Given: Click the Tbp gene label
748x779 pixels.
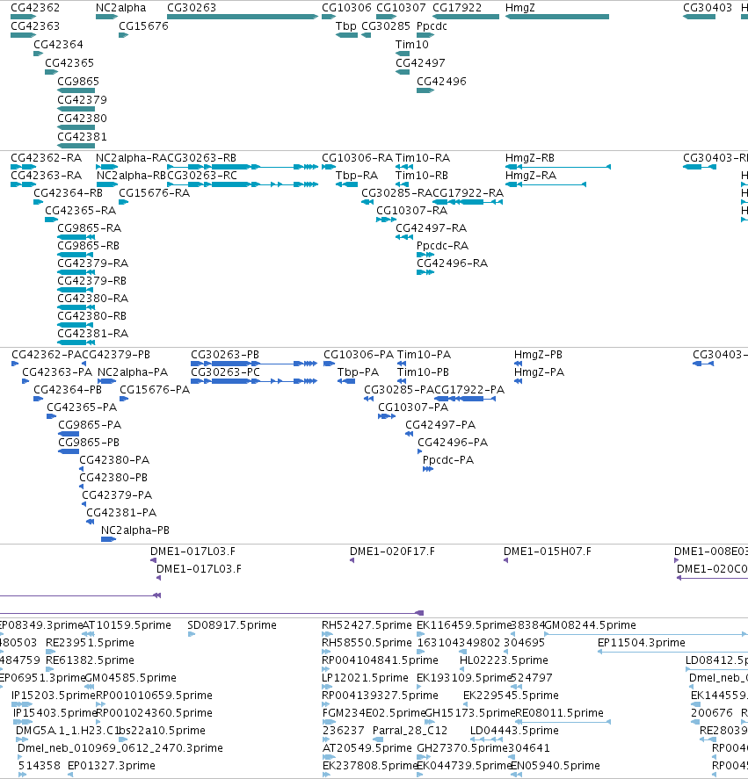Looking at the screenshot, I should [x=345, y=25].
